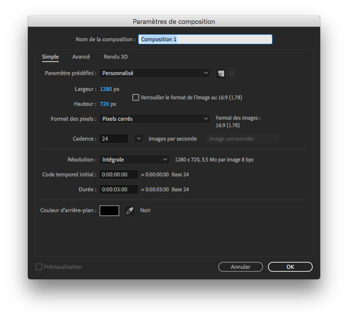The image size is (348, 319).
Task: Enable lock aspect ratio 16:9 checkbox
Action: (x=136, y=97)
